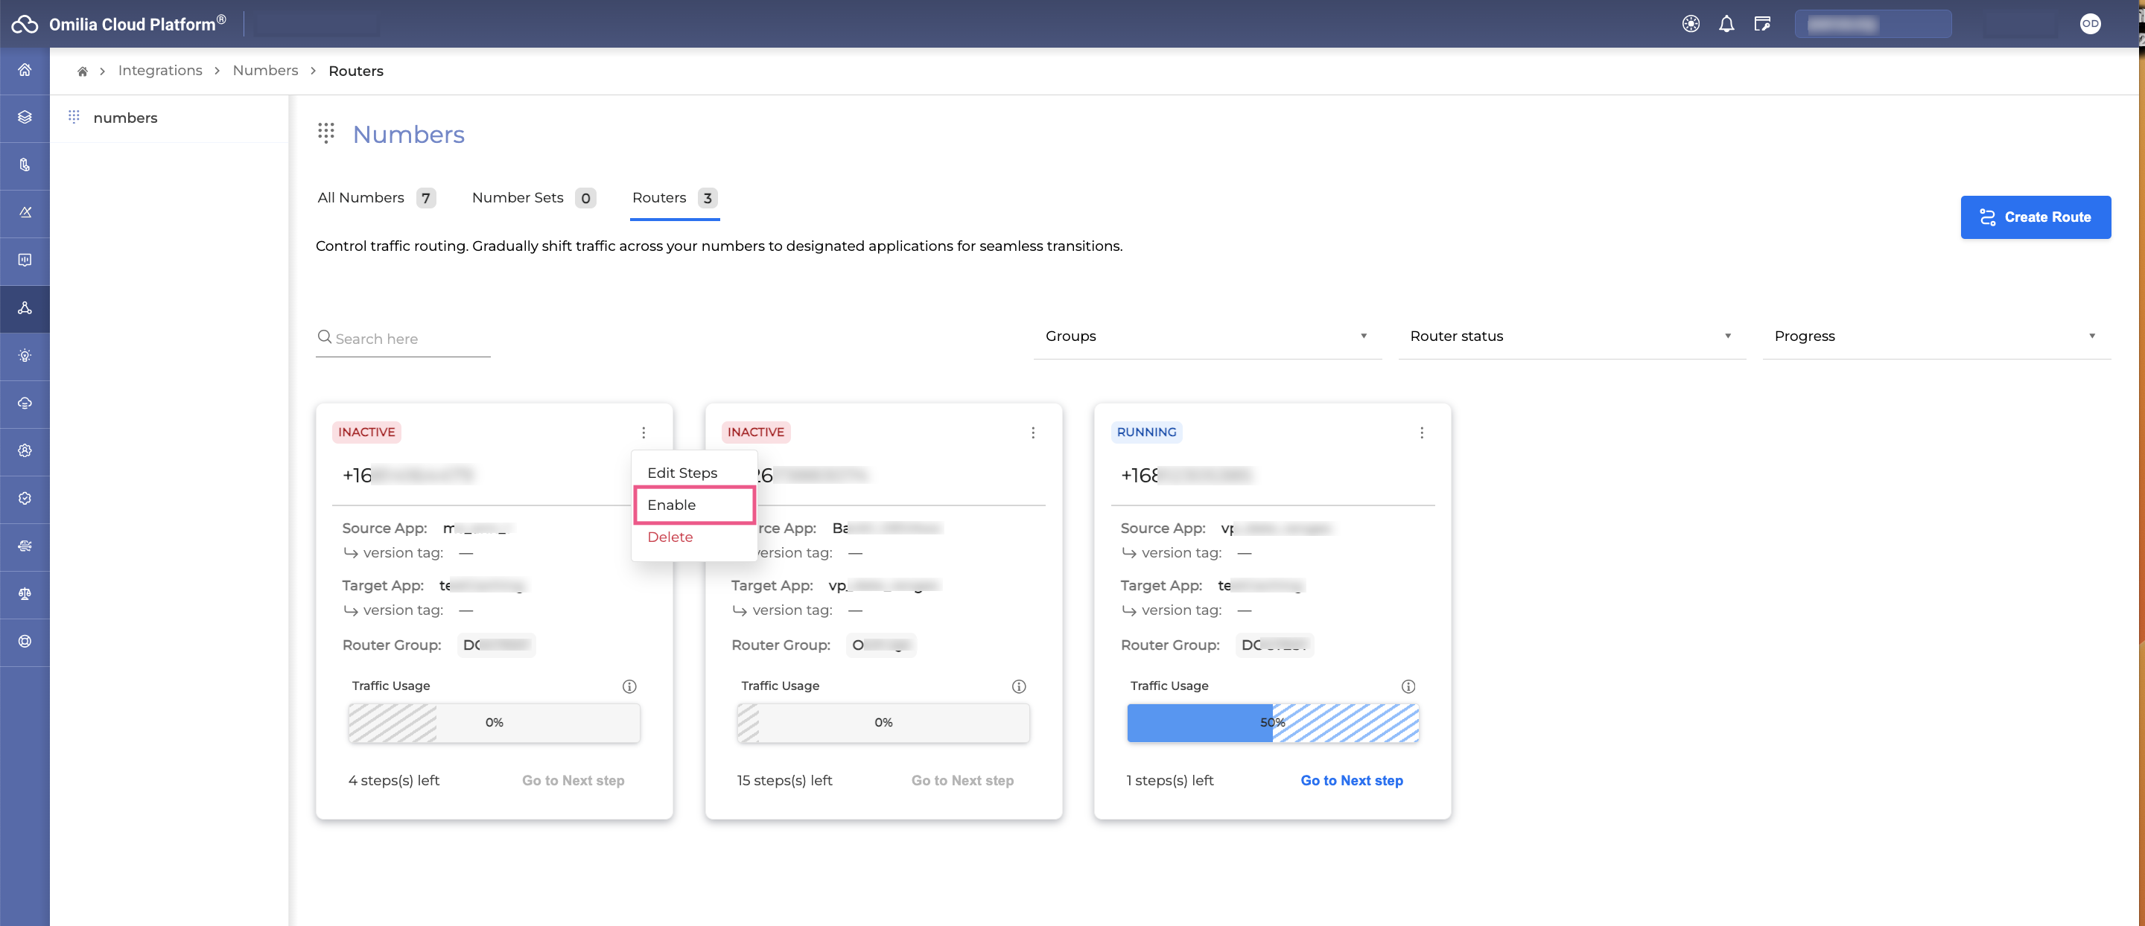This screenshot has height=926, width=2145.
Task: Click Traffic Usage info icon on first card
Action: pyautogui.click(x=629, y=686)
